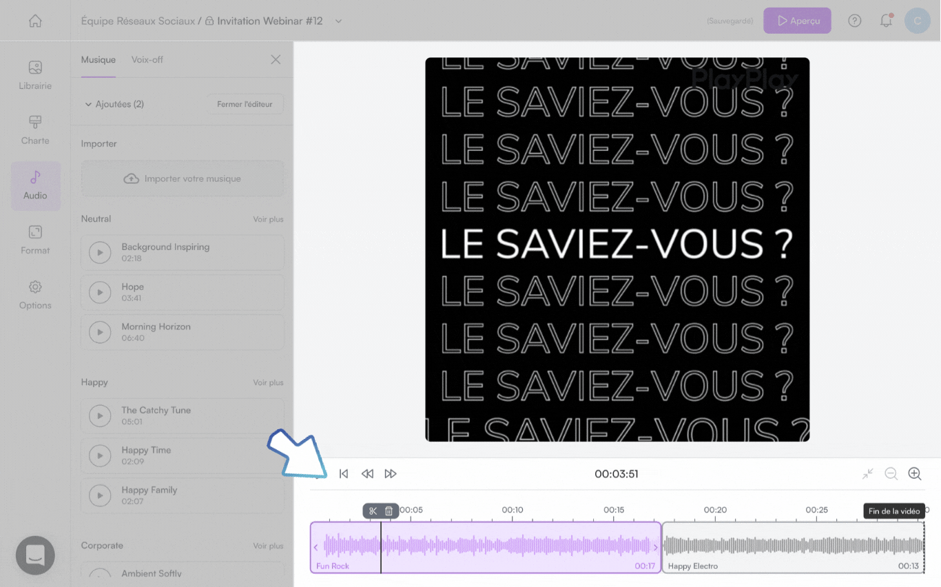Select the Happy Electro audio clip
941x587 pixels.
(x=794, y=548)
